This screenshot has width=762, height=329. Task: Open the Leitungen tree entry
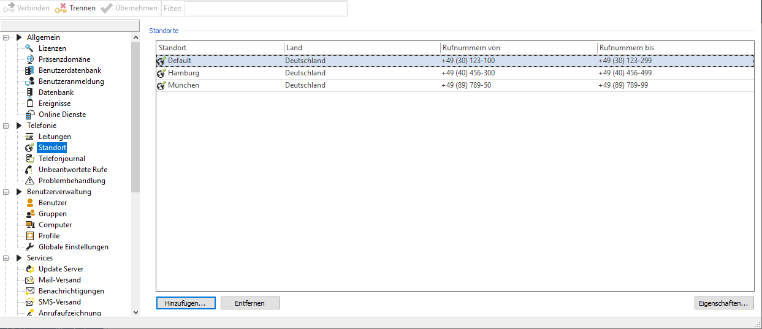click(x=55, y=137)
